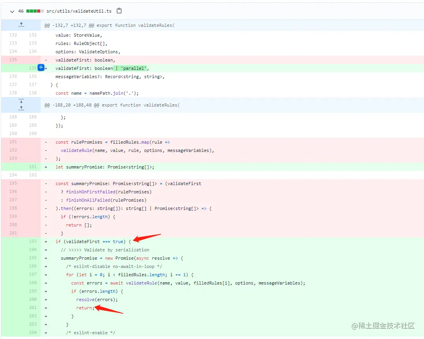Open src/utils/validateUtil.ts file link
This screenshot has height=339, width=424.
coord(79,11)
